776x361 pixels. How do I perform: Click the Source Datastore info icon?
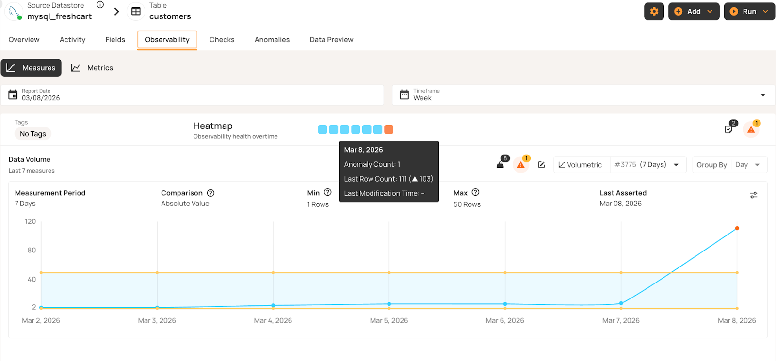coord(100,5)
